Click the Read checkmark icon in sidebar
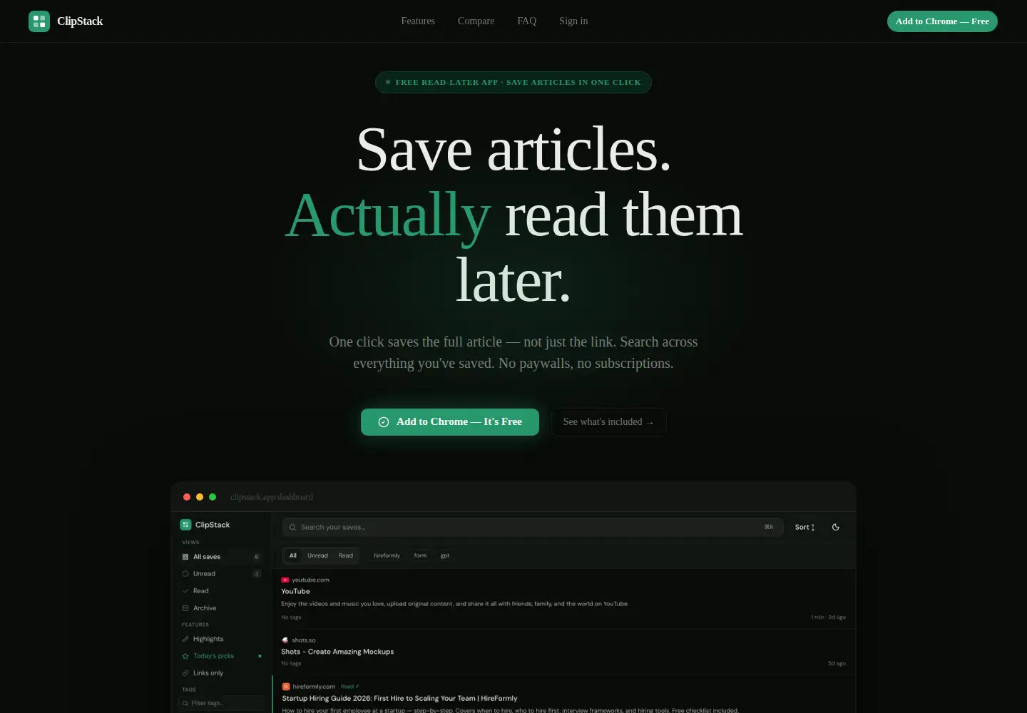This screenshot has height=713, width=1027. pyautogui.click(x=185, y=591)
